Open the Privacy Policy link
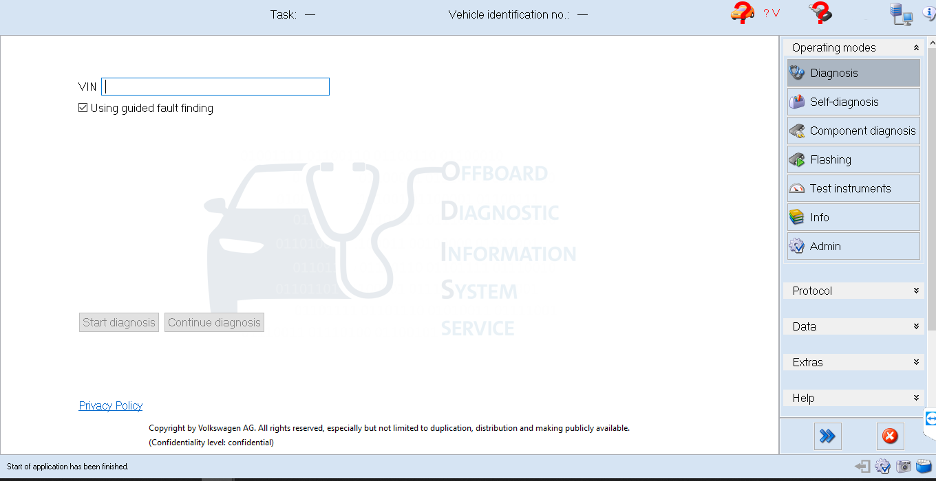 coord(111,405)
